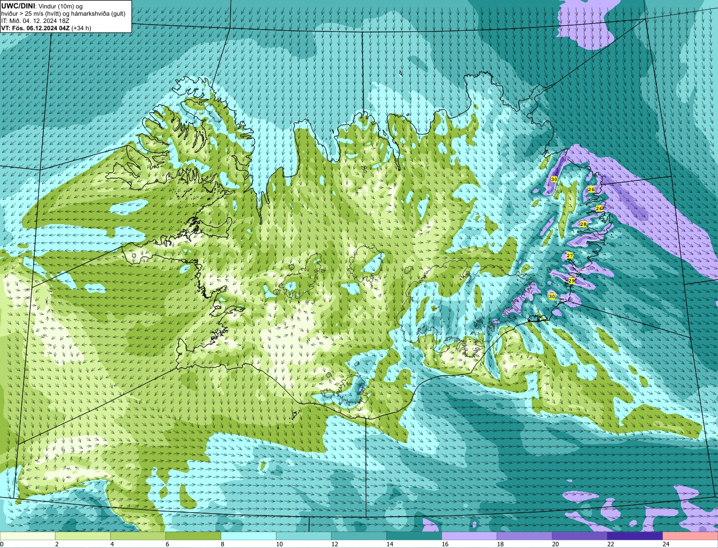Click the yellow gust label 28
718x548 pixels.
pyautogui.click(x=583, y=224)
